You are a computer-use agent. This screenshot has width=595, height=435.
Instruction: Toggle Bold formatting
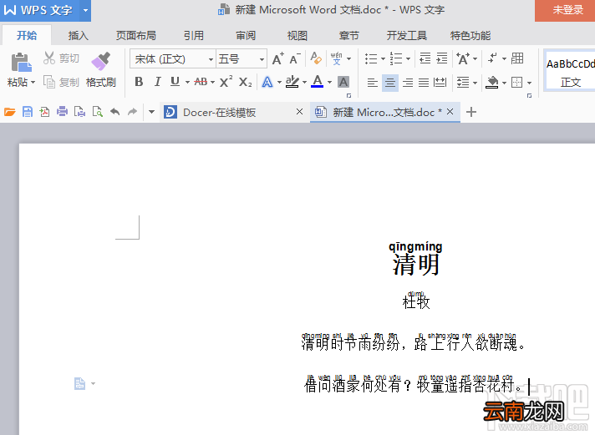(139, 82)
